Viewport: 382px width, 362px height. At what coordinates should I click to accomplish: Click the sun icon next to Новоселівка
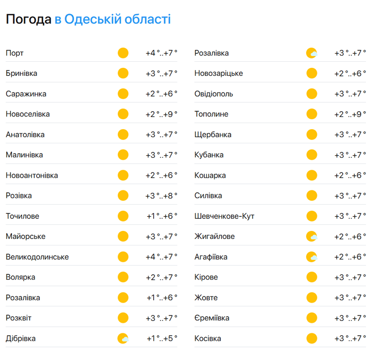(x=123, y=114)
